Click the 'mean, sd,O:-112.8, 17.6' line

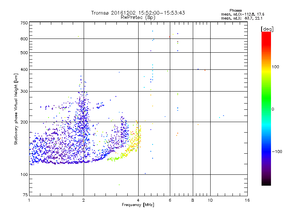click(243, 14)
